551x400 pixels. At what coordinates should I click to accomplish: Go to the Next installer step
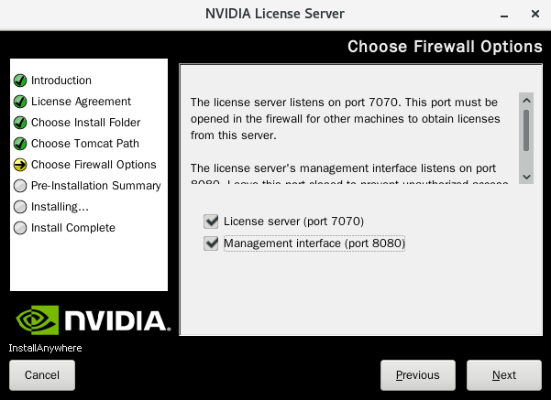[504, 375]
